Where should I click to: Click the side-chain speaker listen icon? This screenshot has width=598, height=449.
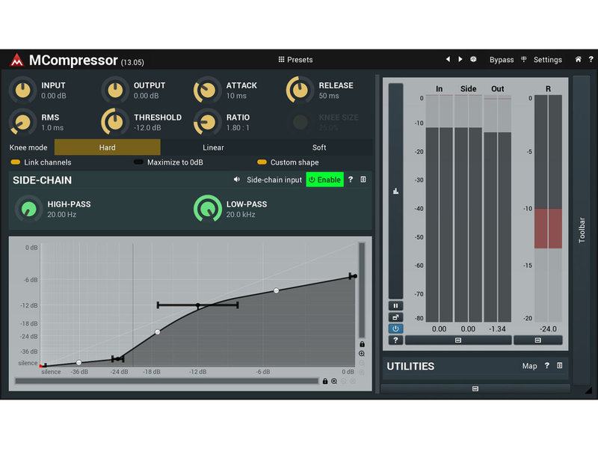[237, 180]
